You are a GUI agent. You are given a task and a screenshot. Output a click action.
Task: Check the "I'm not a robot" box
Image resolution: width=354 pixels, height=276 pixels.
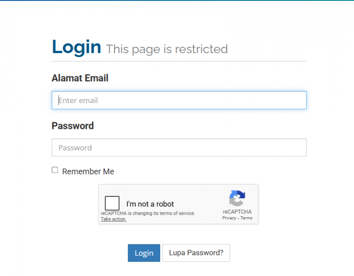[112, 203]
